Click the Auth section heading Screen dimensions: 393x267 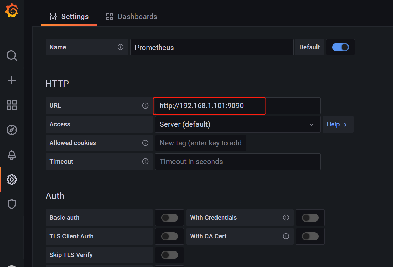click(55, 196)
